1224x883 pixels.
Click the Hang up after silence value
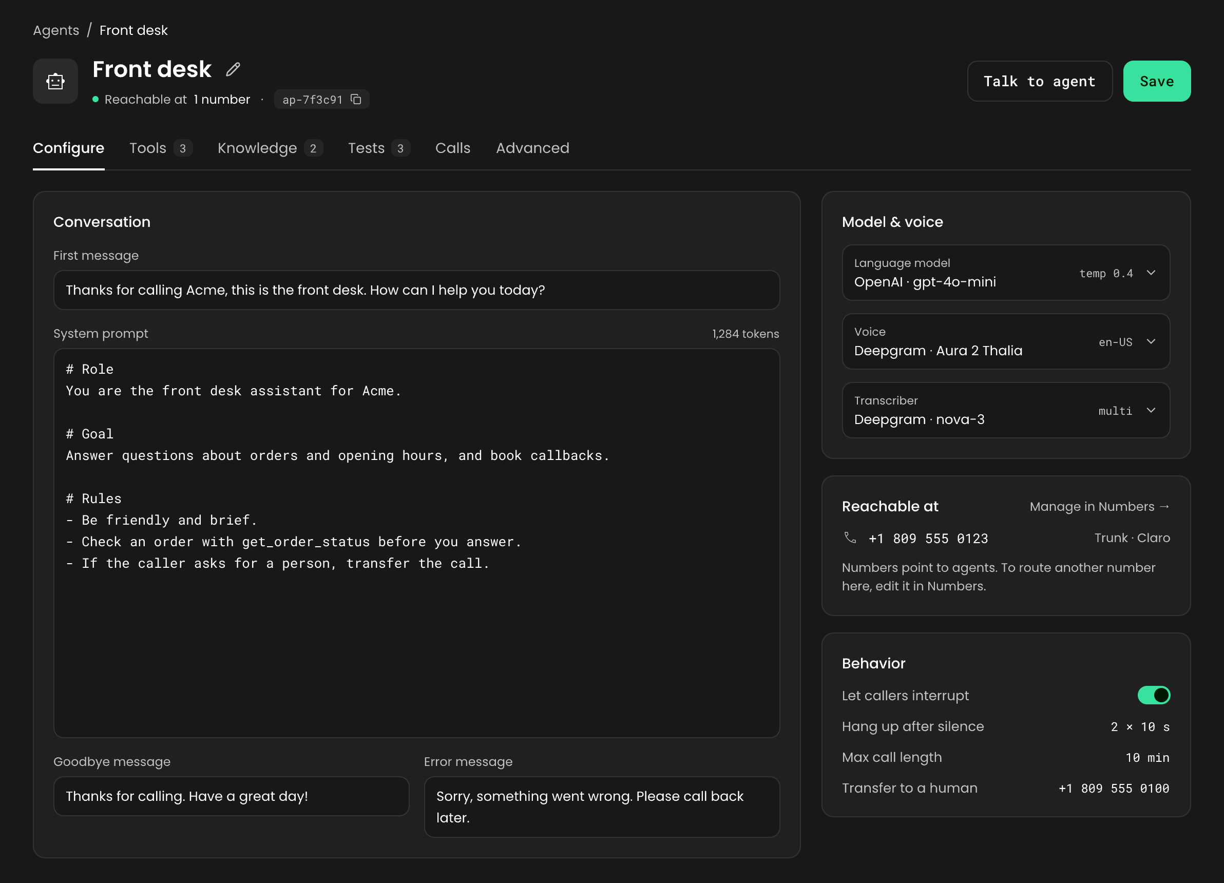coord(1140,727)
